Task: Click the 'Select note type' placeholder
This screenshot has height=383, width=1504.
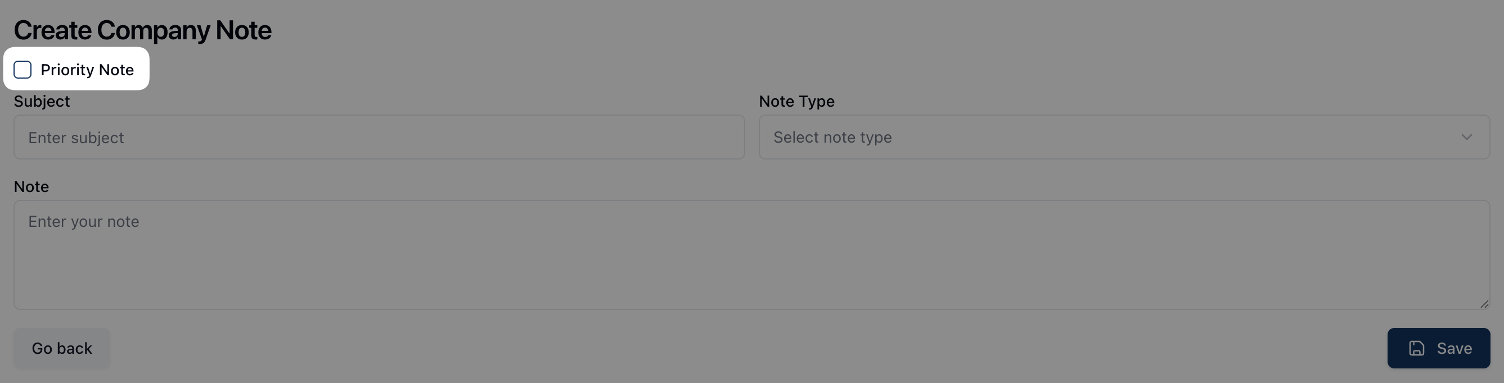Action: coord(832,137)
